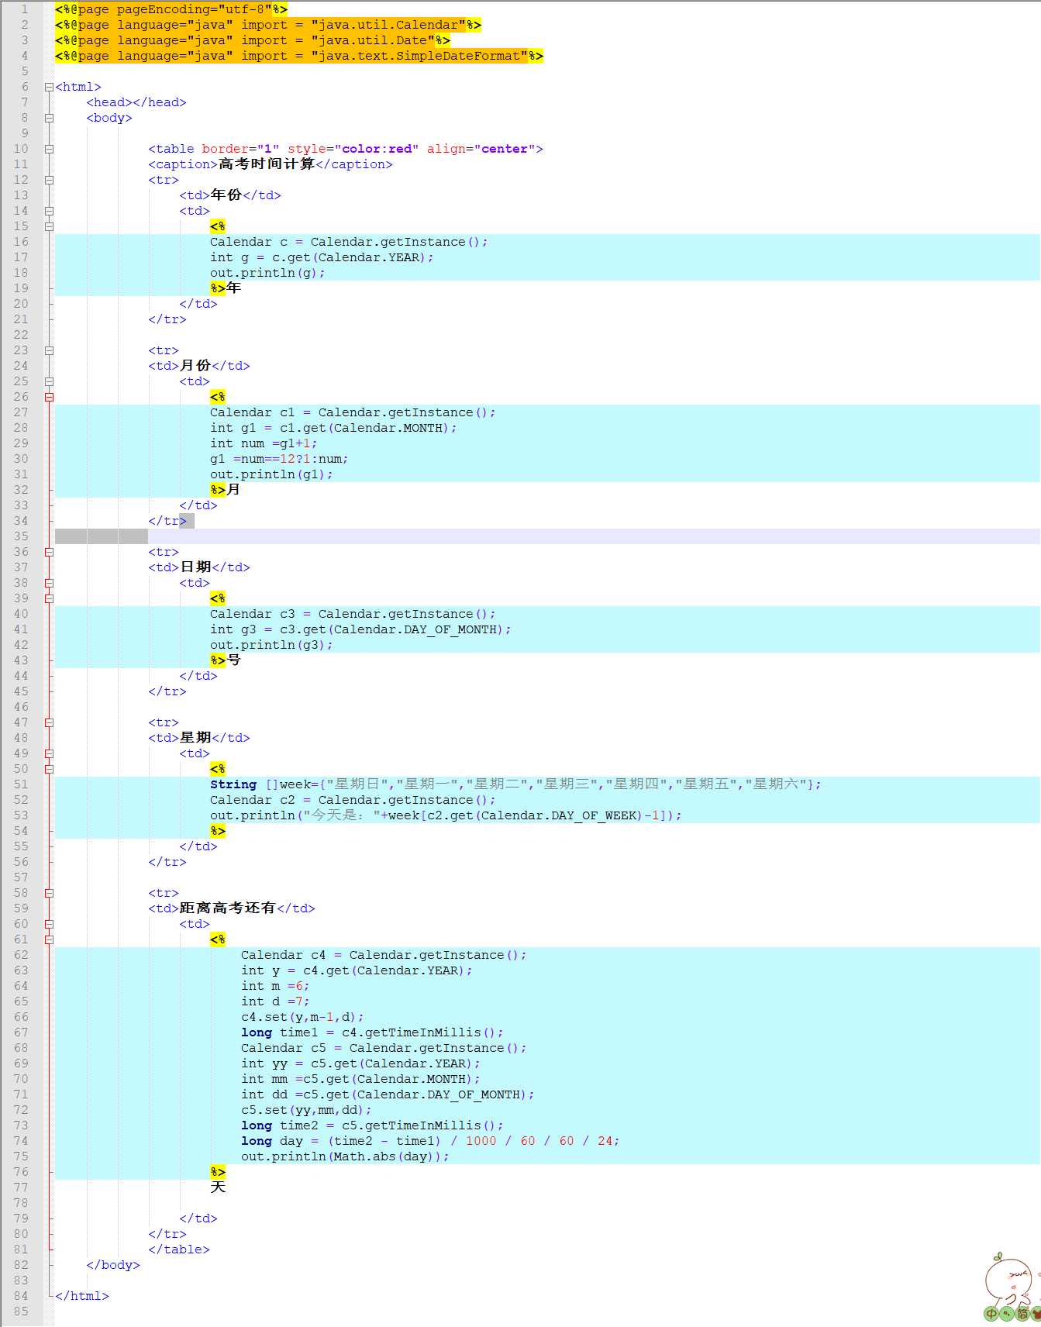The height and width of the screenshot is (1327, 1041).
Task: Click the empty highlighted line 35
Action: coord(547,536)
